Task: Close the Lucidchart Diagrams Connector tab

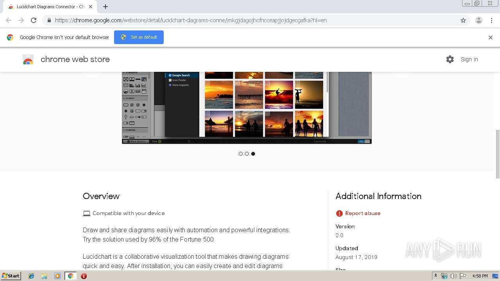Action: coord(91,7)
